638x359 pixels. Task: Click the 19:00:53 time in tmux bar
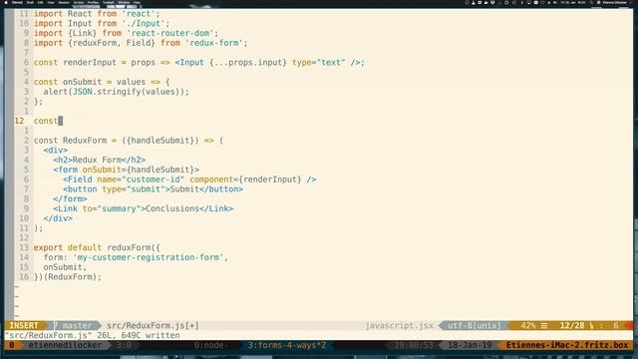(x=414, y=345)
